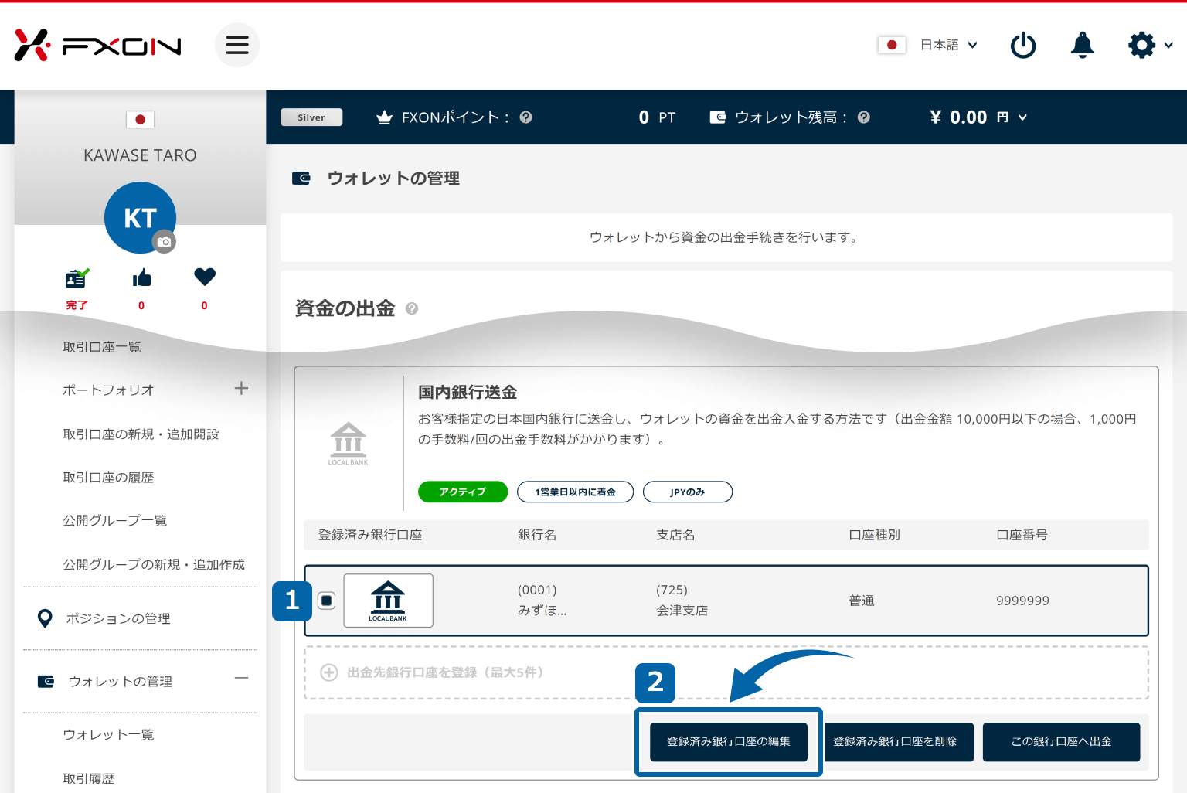Open 公開グループの新規・追加作成
The height and width of the screenshot is (793, 1187).
pyautogui.click(x=153, y=564)
